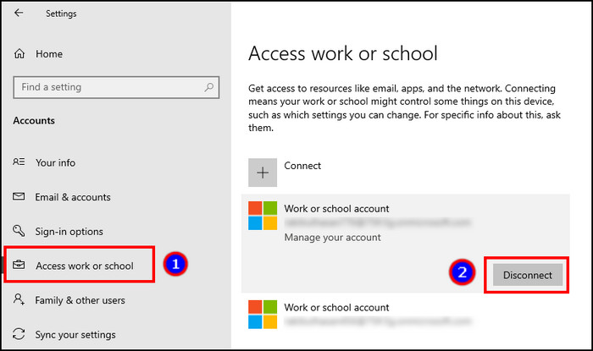The width and height of the screenshot is (593, 351).
Task: Click the Access work or school heading
Action: pyautogui.click(x=343, y=53)
